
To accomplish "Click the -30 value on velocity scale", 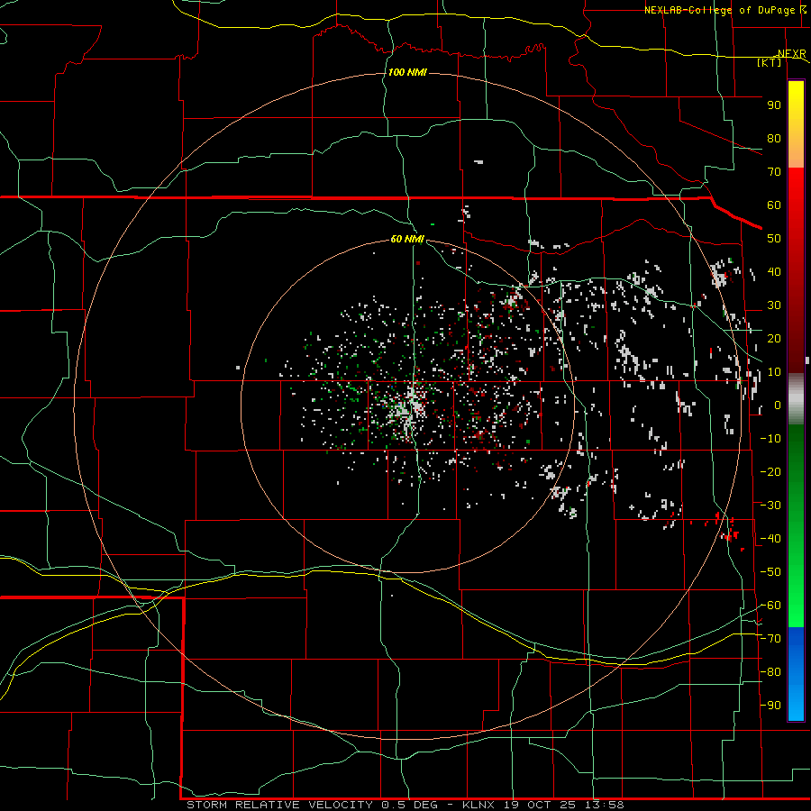I will coord(770,506).
